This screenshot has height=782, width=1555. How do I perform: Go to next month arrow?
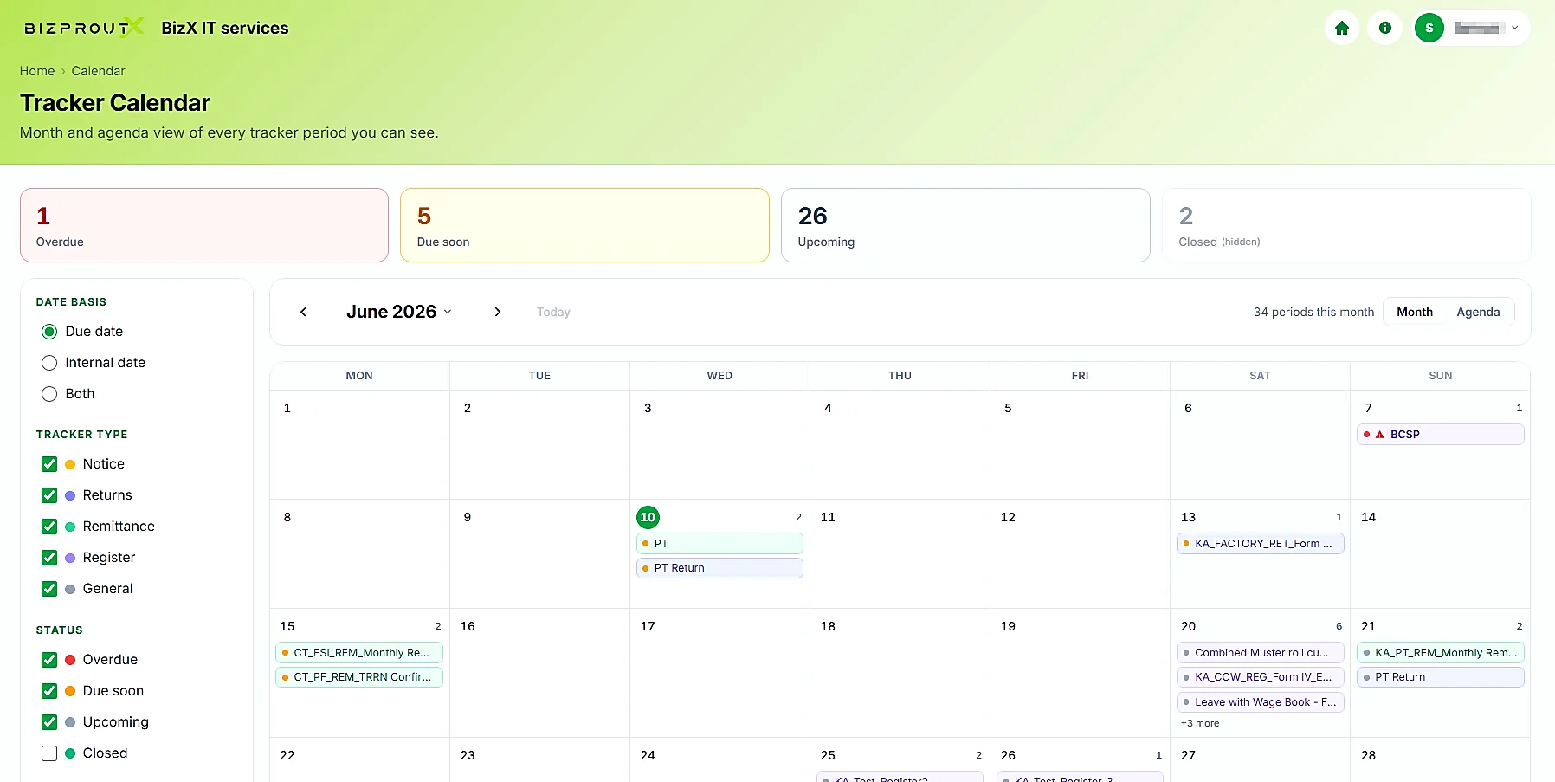coord(497,312)
